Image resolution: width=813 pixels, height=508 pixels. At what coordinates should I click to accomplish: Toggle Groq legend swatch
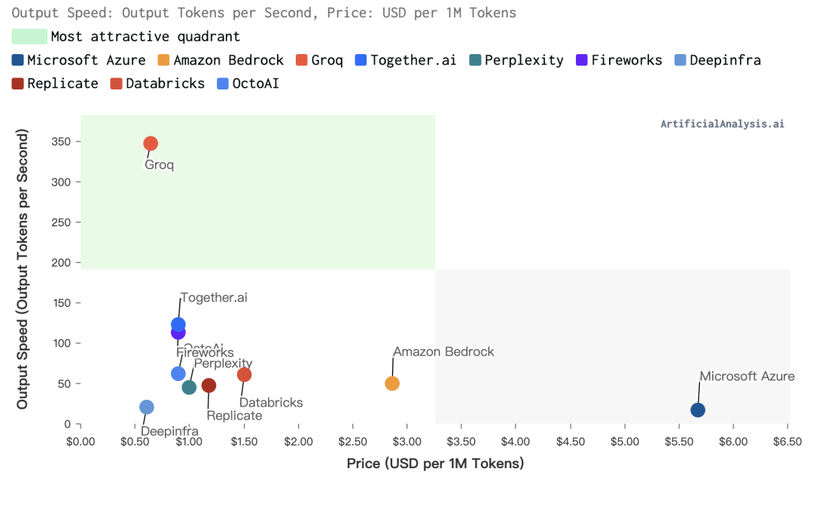pos(302,60)
